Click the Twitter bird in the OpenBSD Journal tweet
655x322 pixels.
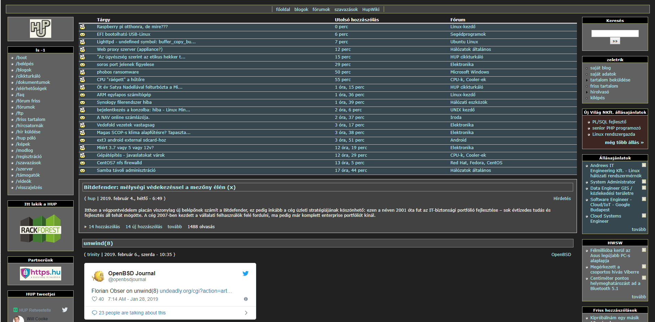(x=245, y=274)
